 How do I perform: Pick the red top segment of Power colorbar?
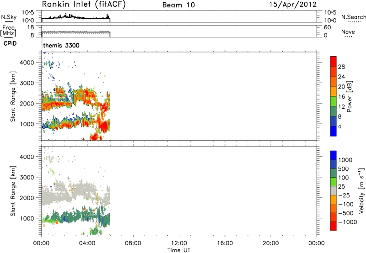[334, 61]
